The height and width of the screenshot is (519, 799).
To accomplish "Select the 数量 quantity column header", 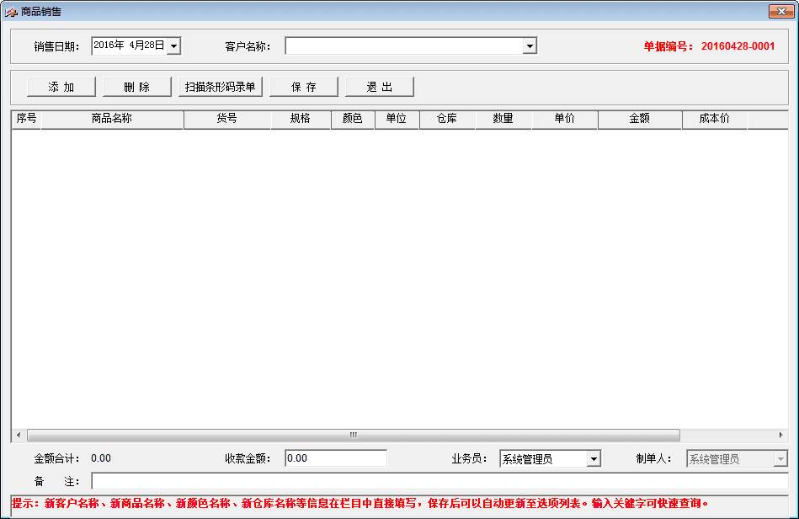I will pos(503,119).
